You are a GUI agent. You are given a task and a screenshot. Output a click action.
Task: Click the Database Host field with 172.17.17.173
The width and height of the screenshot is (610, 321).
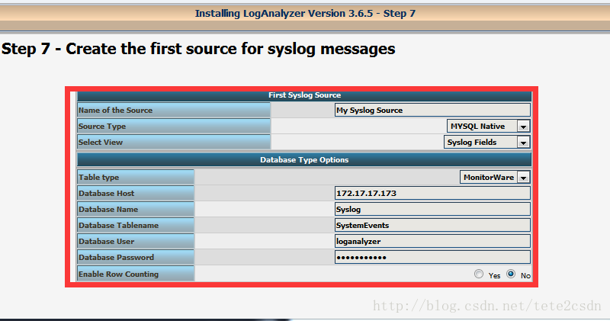(432, 194)
